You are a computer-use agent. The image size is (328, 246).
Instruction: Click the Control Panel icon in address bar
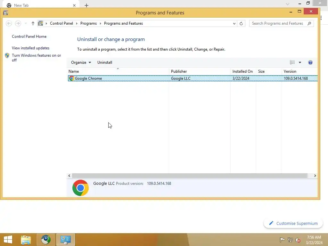tap(41, 23)
